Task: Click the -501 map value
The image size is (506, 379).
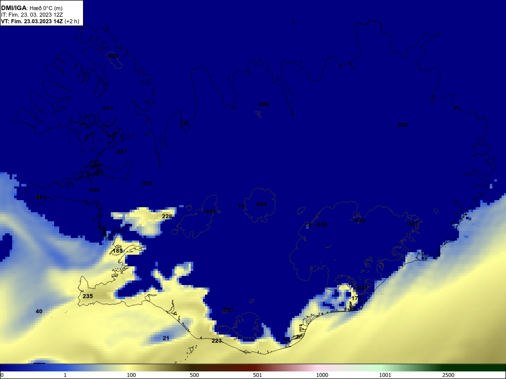Action: coord(39,197)
